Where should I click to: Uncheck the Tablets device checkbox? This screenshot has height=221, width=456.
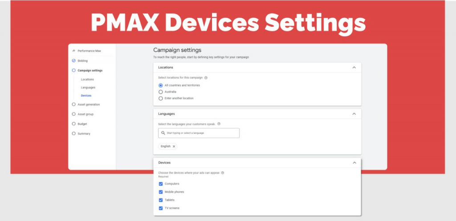coord(161,200)
